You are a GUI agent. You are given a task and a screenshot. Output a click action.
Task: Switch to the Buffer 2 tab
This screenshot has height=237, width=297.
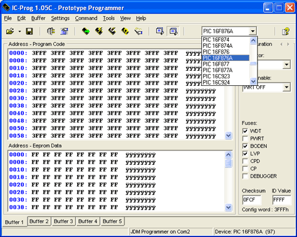pos(39,221)
